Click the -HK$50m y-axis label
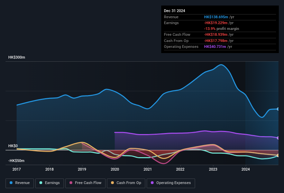The height and width of the screenshot is (193, 284). 16,161
